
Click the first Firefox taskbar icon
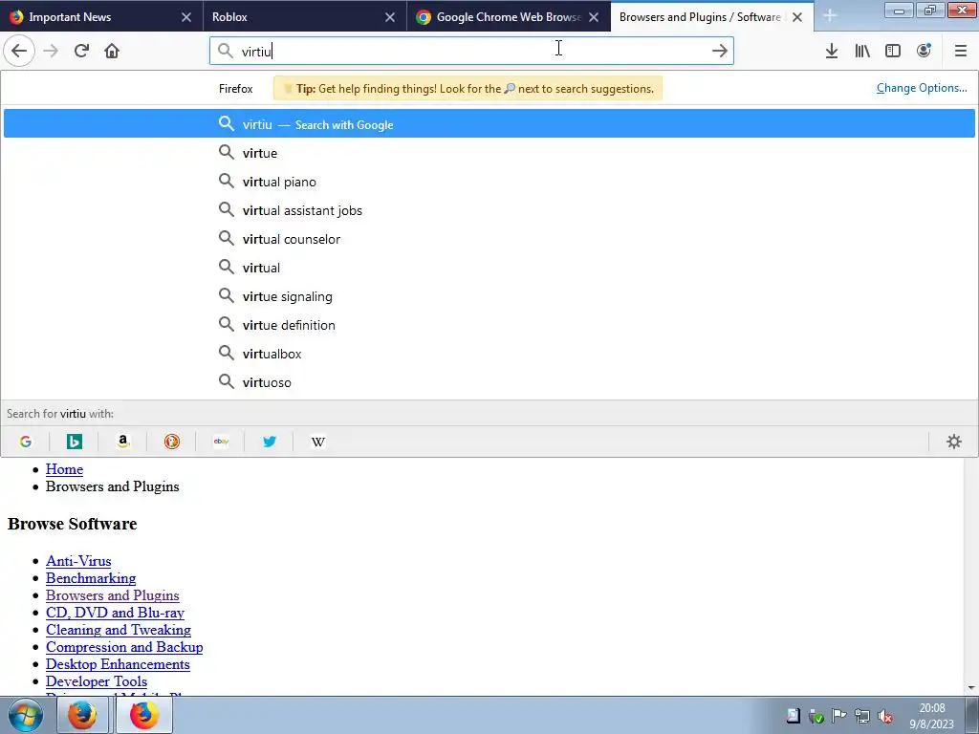[x=82, y=715]
